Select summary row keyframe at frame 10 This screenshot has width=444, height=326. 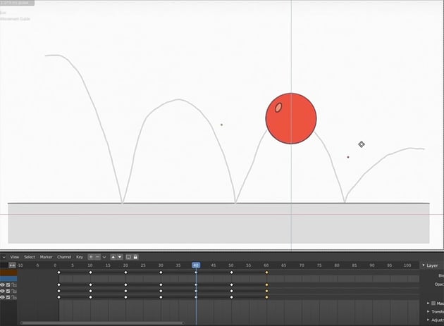tap(91, 272)
